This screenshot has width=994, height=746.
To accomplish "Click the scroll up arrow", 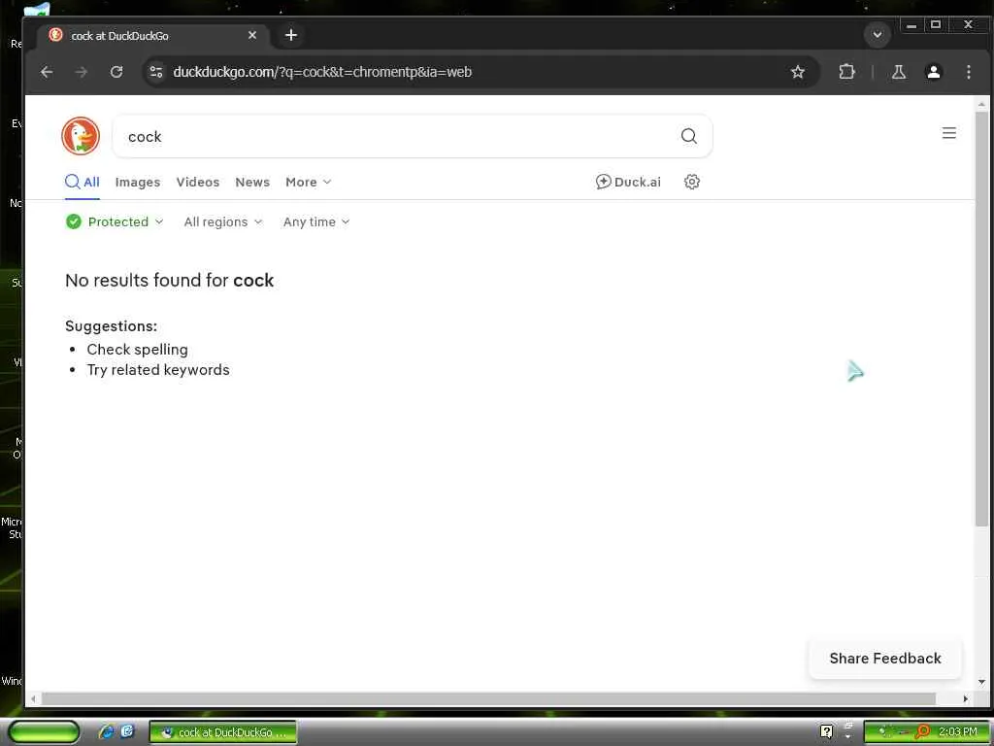I will [981, 103].
